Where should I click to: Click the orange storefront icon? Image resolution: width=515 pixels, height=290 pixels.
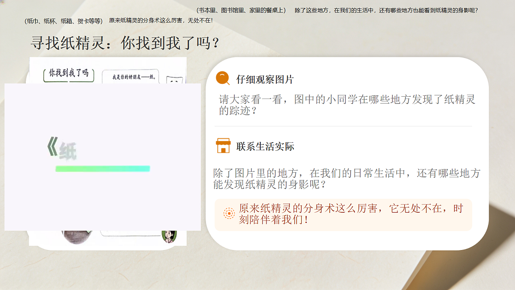(223, 146)
